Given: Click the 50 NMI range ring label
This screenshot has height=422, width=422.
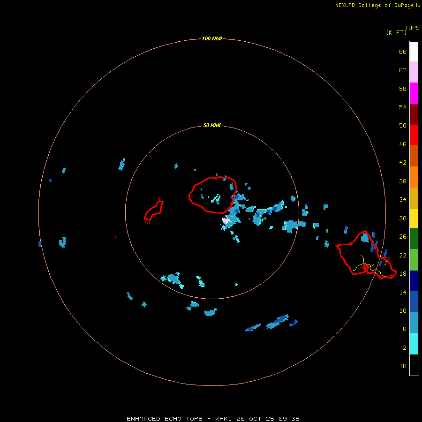Looking at the screenshot, I should coord(212,125).
